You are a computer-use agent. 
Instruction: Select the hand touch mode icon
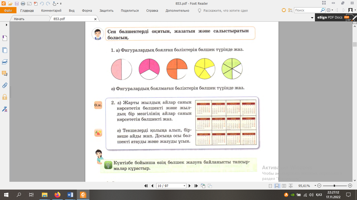pos(54,4)
